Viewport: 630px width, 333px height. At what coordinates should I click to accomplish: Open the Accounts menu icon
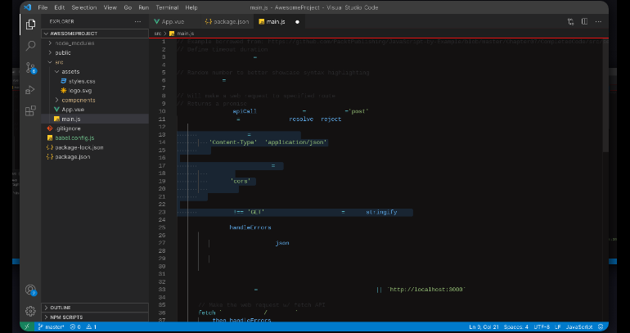[x=30, y=290]
